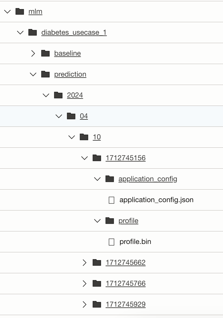Click the 1712745929 folder icon
This screenshot has height=318, width=223.
tap(97, 304)
